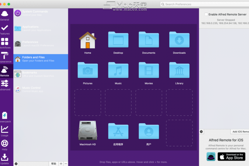The image size is (249, 166).
Task: Click the Add iOS Remote button
Action: tap(240, 132)
